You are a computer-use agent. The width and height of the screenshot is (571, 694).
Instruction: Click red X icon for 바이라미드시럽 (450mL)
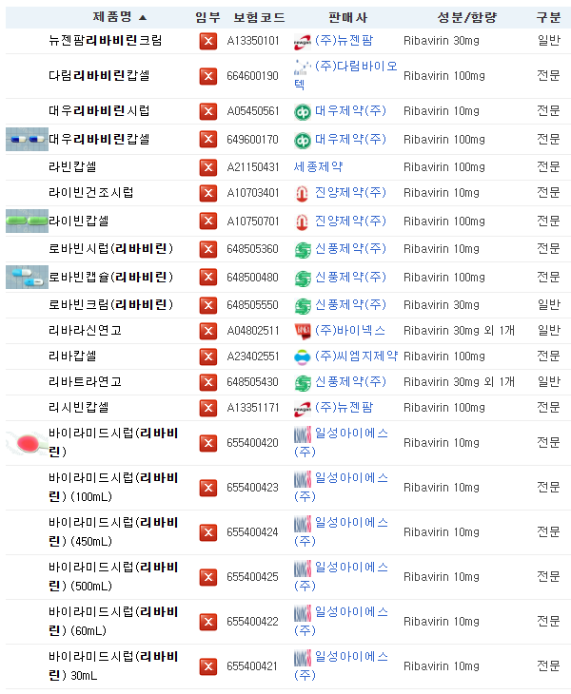[207, 532]
